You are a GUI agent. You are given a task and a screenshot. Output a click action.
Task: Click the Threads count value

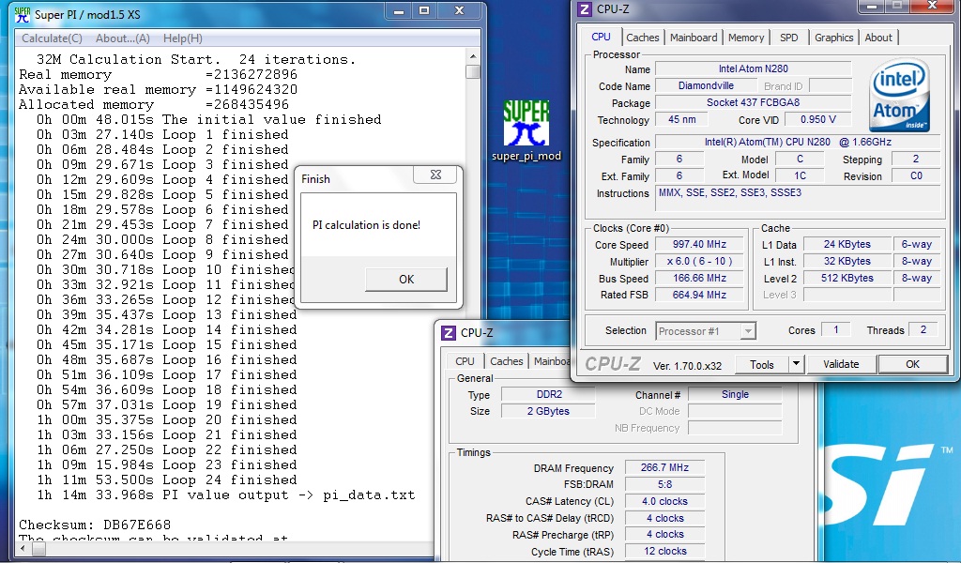(923, 329)
